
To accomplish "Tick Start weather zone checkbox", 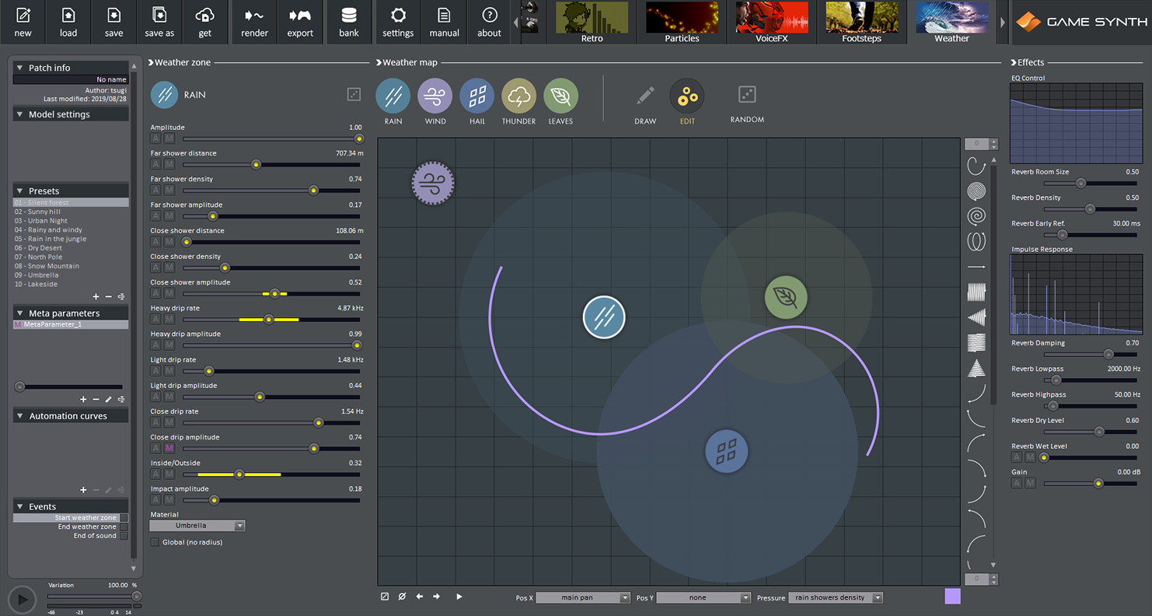I will (x=124, y=518).
